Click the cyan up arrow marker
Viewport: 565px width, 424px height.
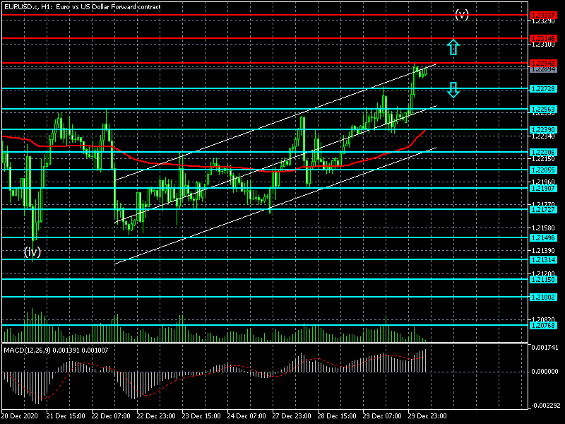(x=453, y=47)
